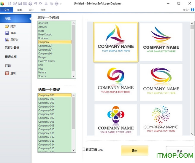Click the New document icon in quick access toolbar
This screenshot has height=163, width=195.
[x=9, y=4]
